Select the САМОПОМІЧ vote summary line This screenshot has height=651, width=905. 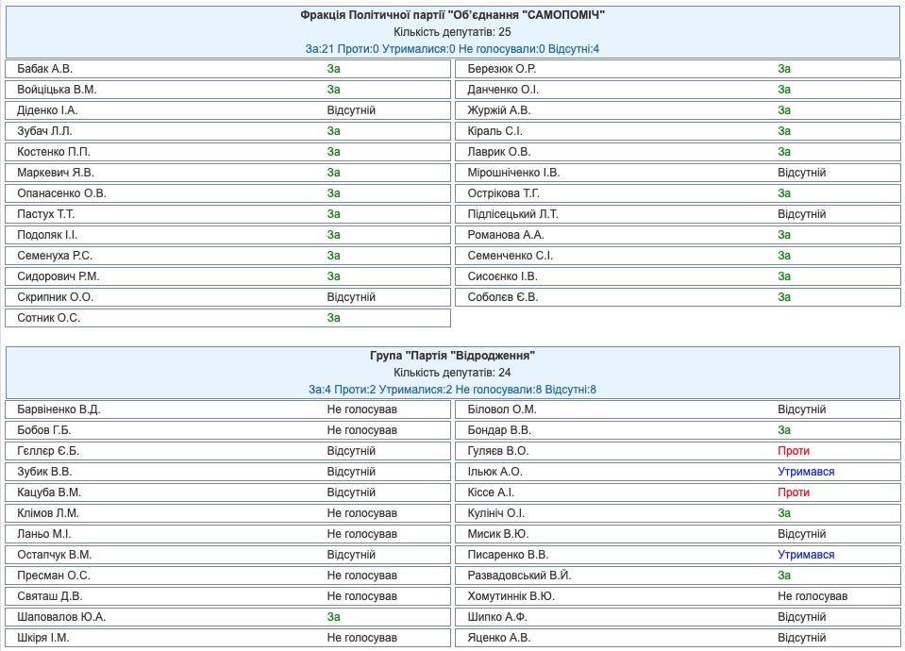453,49
